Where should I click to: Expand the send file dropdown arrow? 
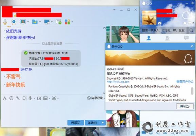pos(40,22)
